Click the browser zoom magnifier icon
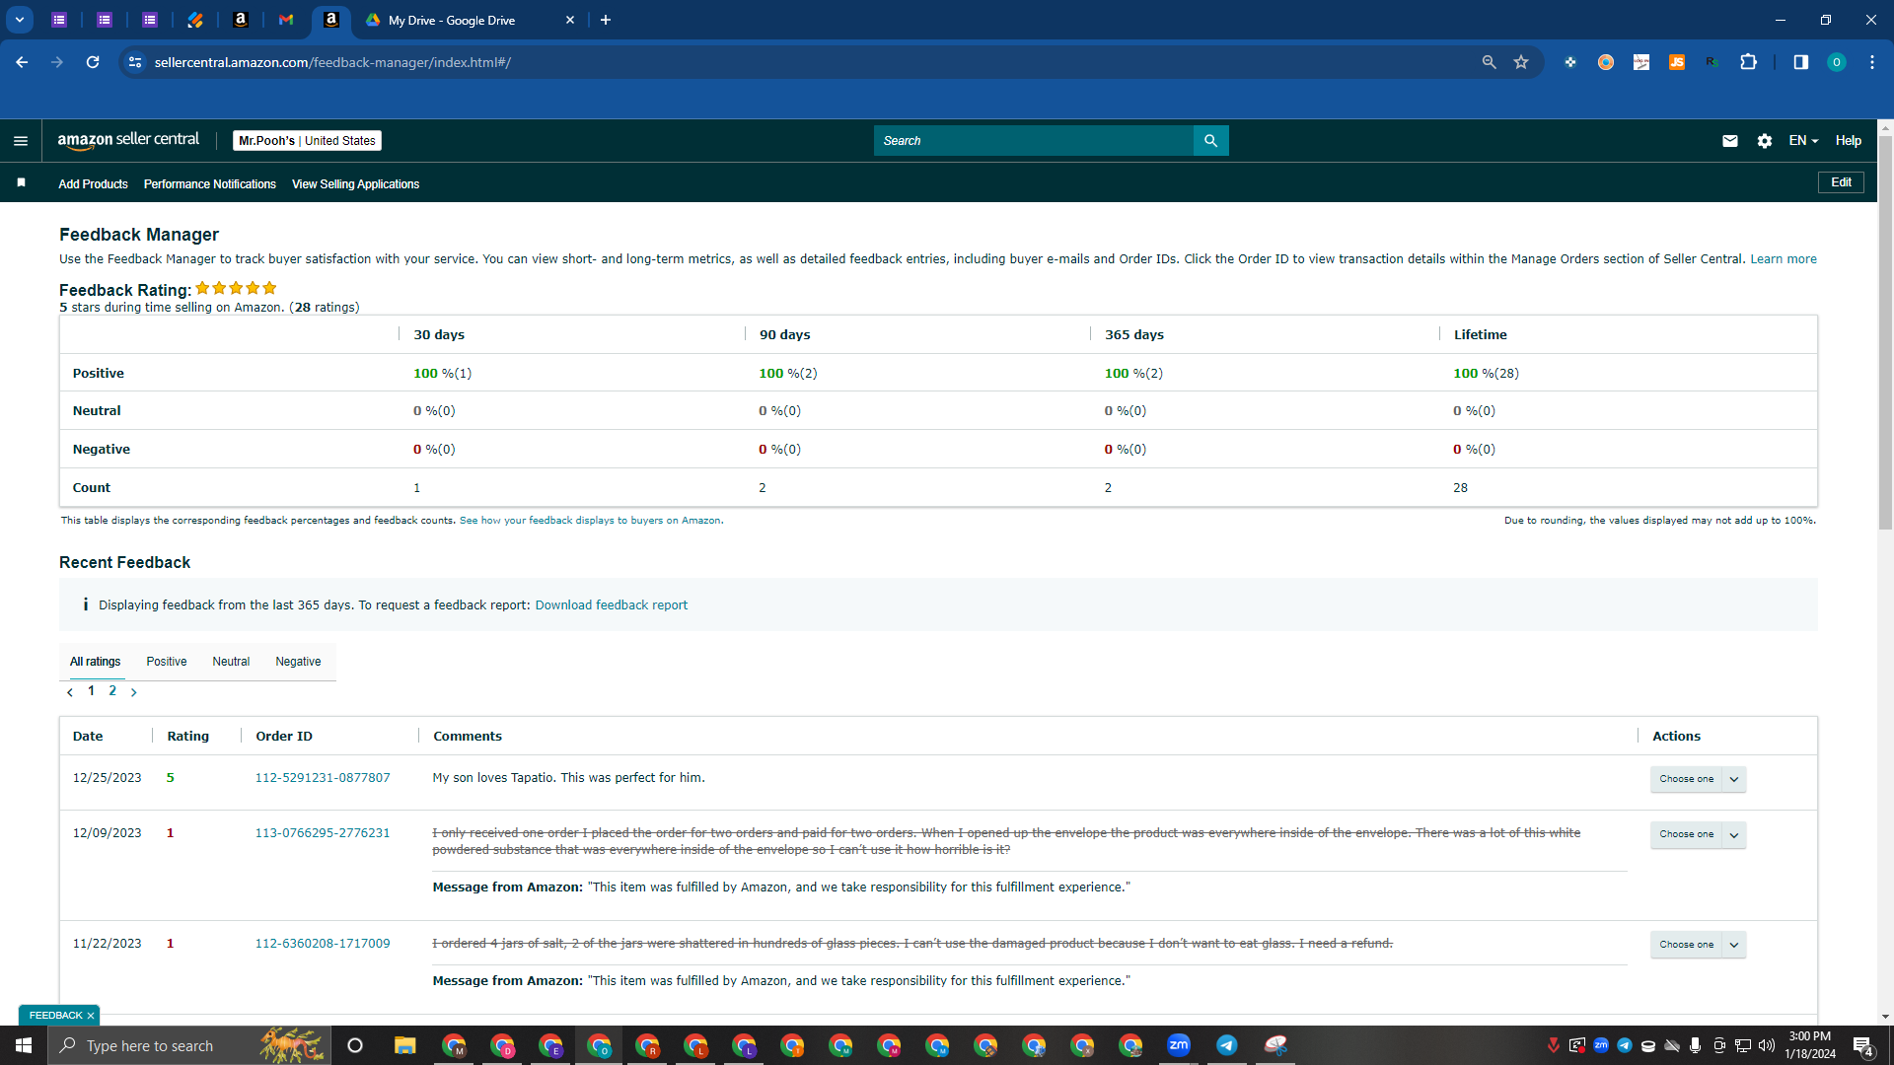Image resolution: width=1894 pixels, height=1065 pixels. (x=1489, y=62)
